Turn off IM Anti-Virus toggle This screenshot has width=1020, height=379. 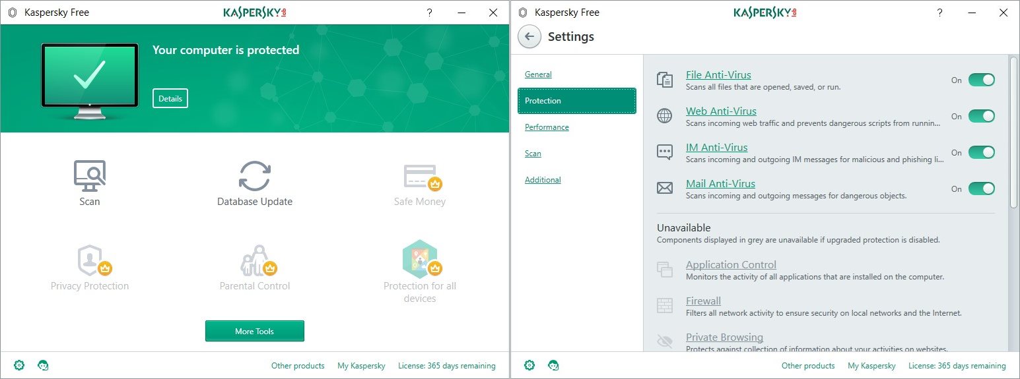982,152
